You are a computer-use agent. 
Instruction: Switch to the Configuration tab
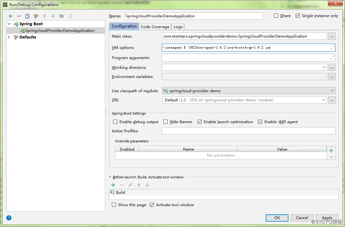click(124, 26)
